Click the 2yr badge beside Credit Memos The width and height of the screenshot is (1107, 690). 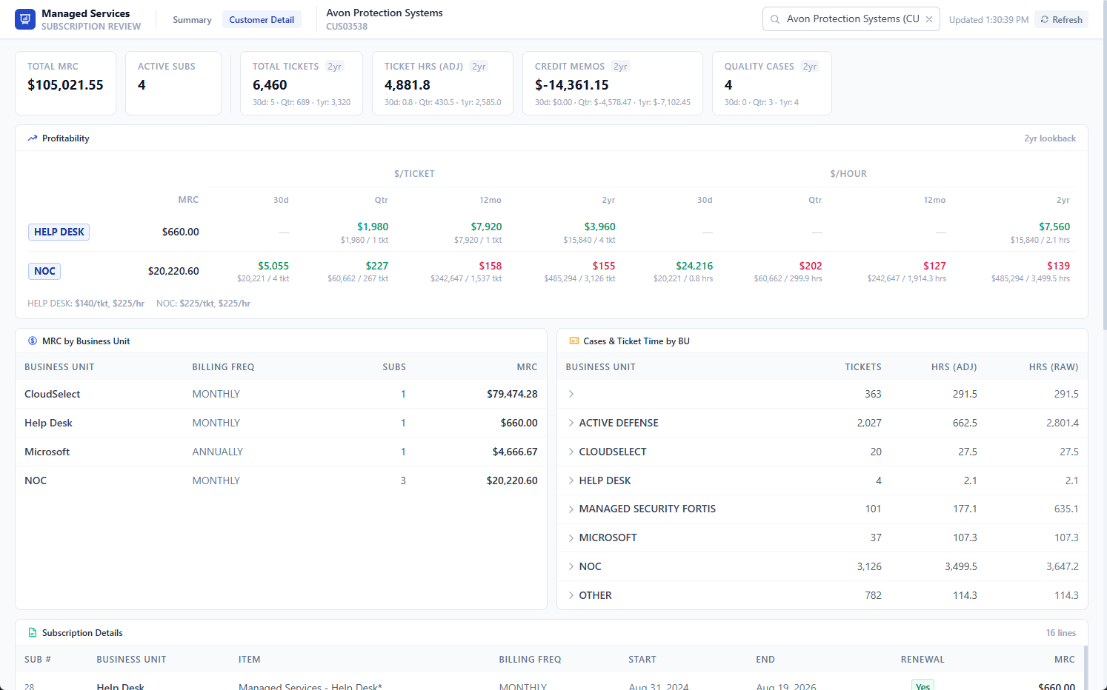click(x=621, y=67)
